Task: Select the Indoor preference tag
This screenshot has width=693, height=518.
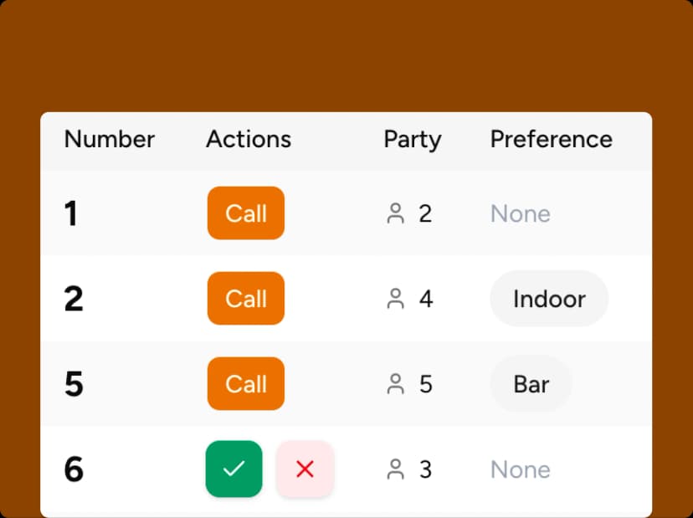Action: click(x=549, y=299)
